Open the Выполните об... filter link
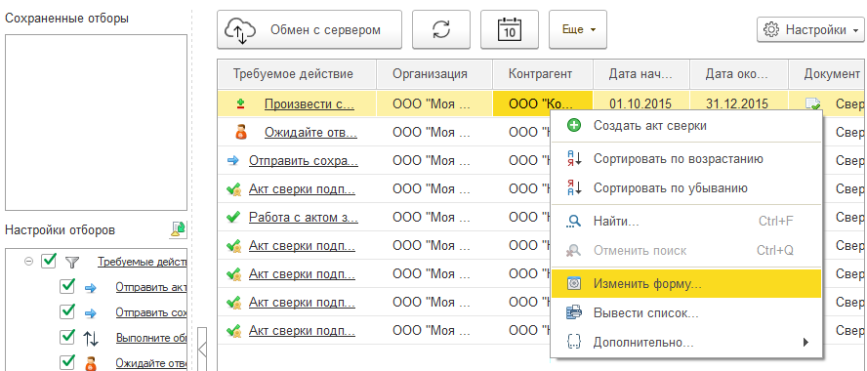The width and height of the screenshot is (867, 371). pos(151,338)
